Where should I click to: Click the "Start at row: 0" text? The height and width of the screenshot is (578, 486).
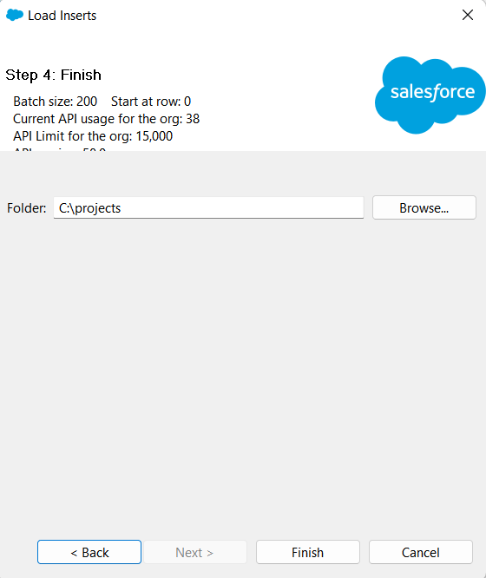click(x=151, y=102)
